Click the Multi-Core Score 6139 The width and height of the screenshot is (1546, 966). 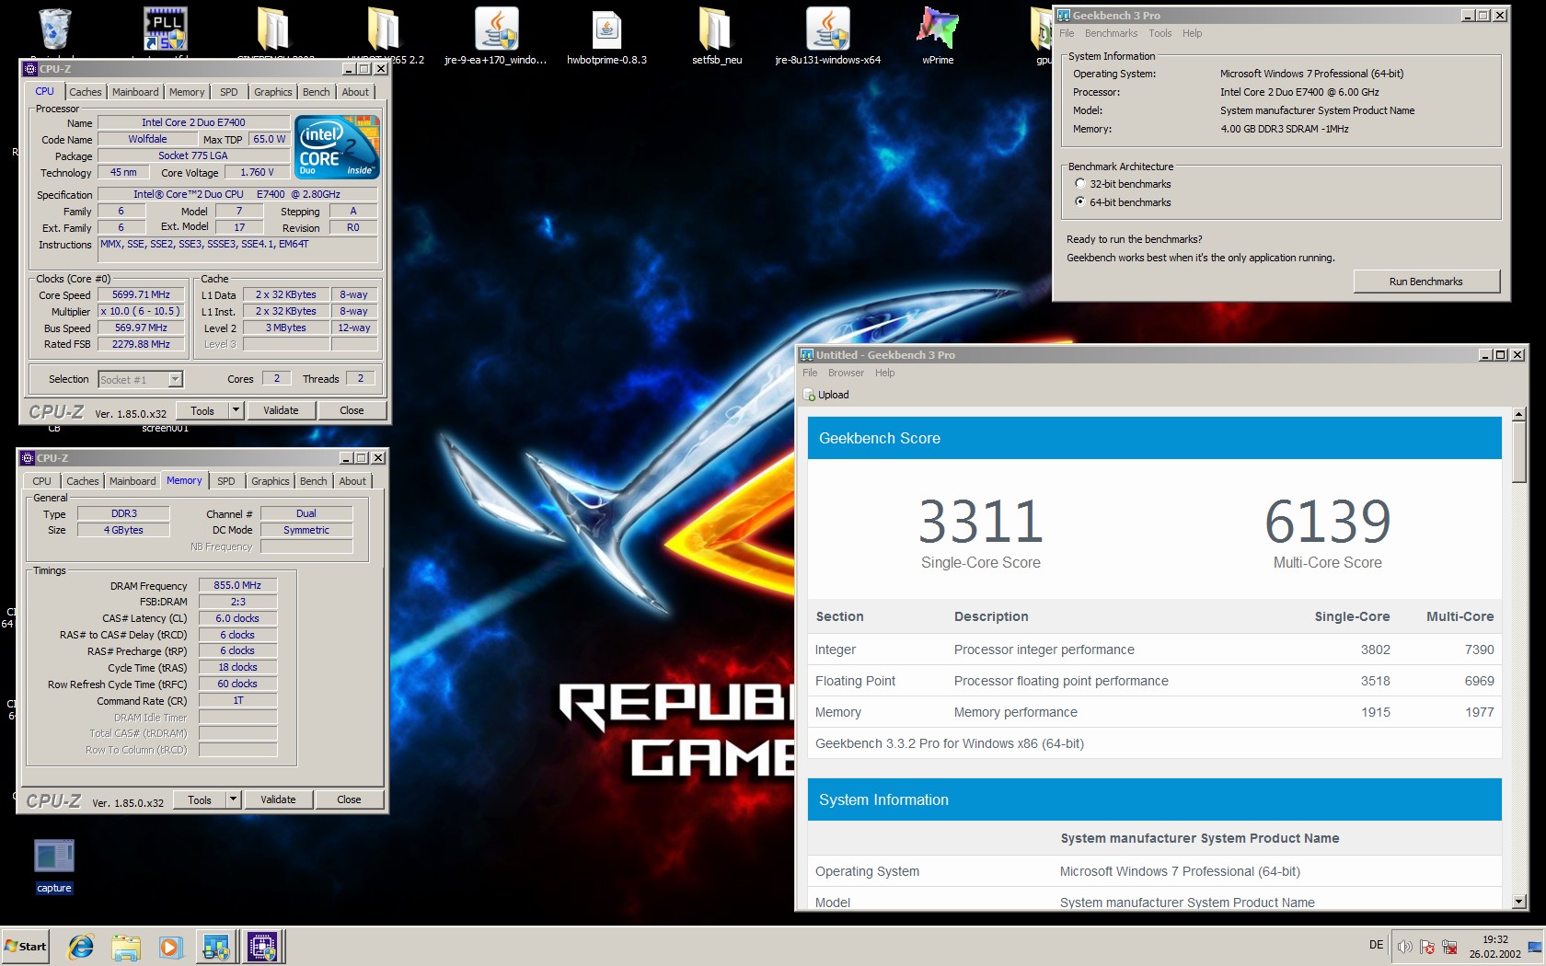click(x=1327, y=522)
